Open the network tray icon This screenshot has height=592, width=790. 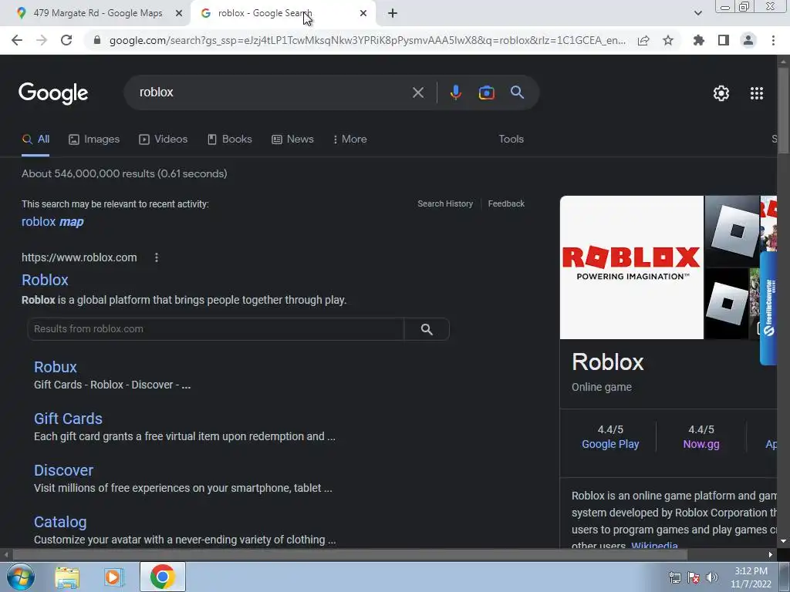674,577
